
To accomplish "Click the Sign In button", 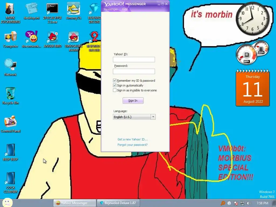I will click(133, 101).
